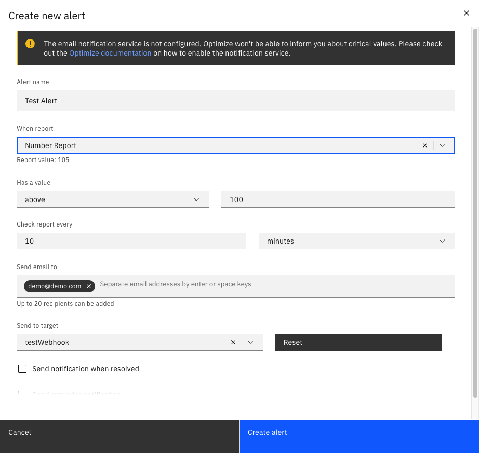Toggle the Send reminder notification checkbox
The image size is (479, 453).
(22, 394)
